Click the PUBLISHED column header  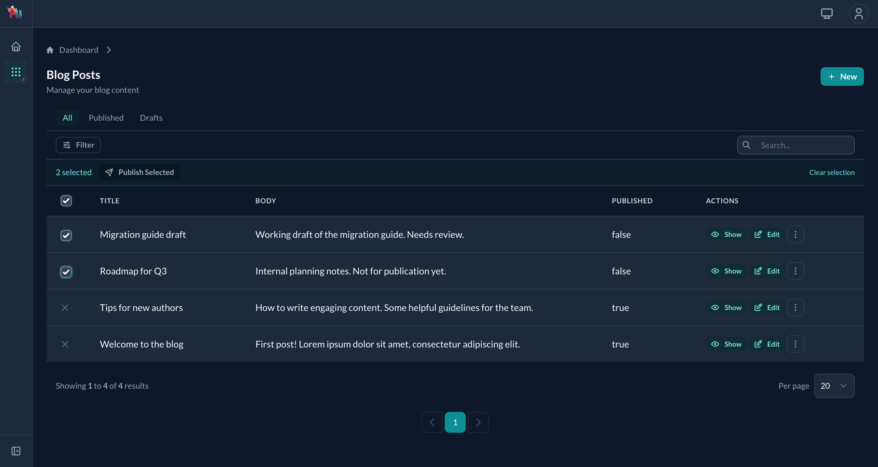tap(632, 201)
